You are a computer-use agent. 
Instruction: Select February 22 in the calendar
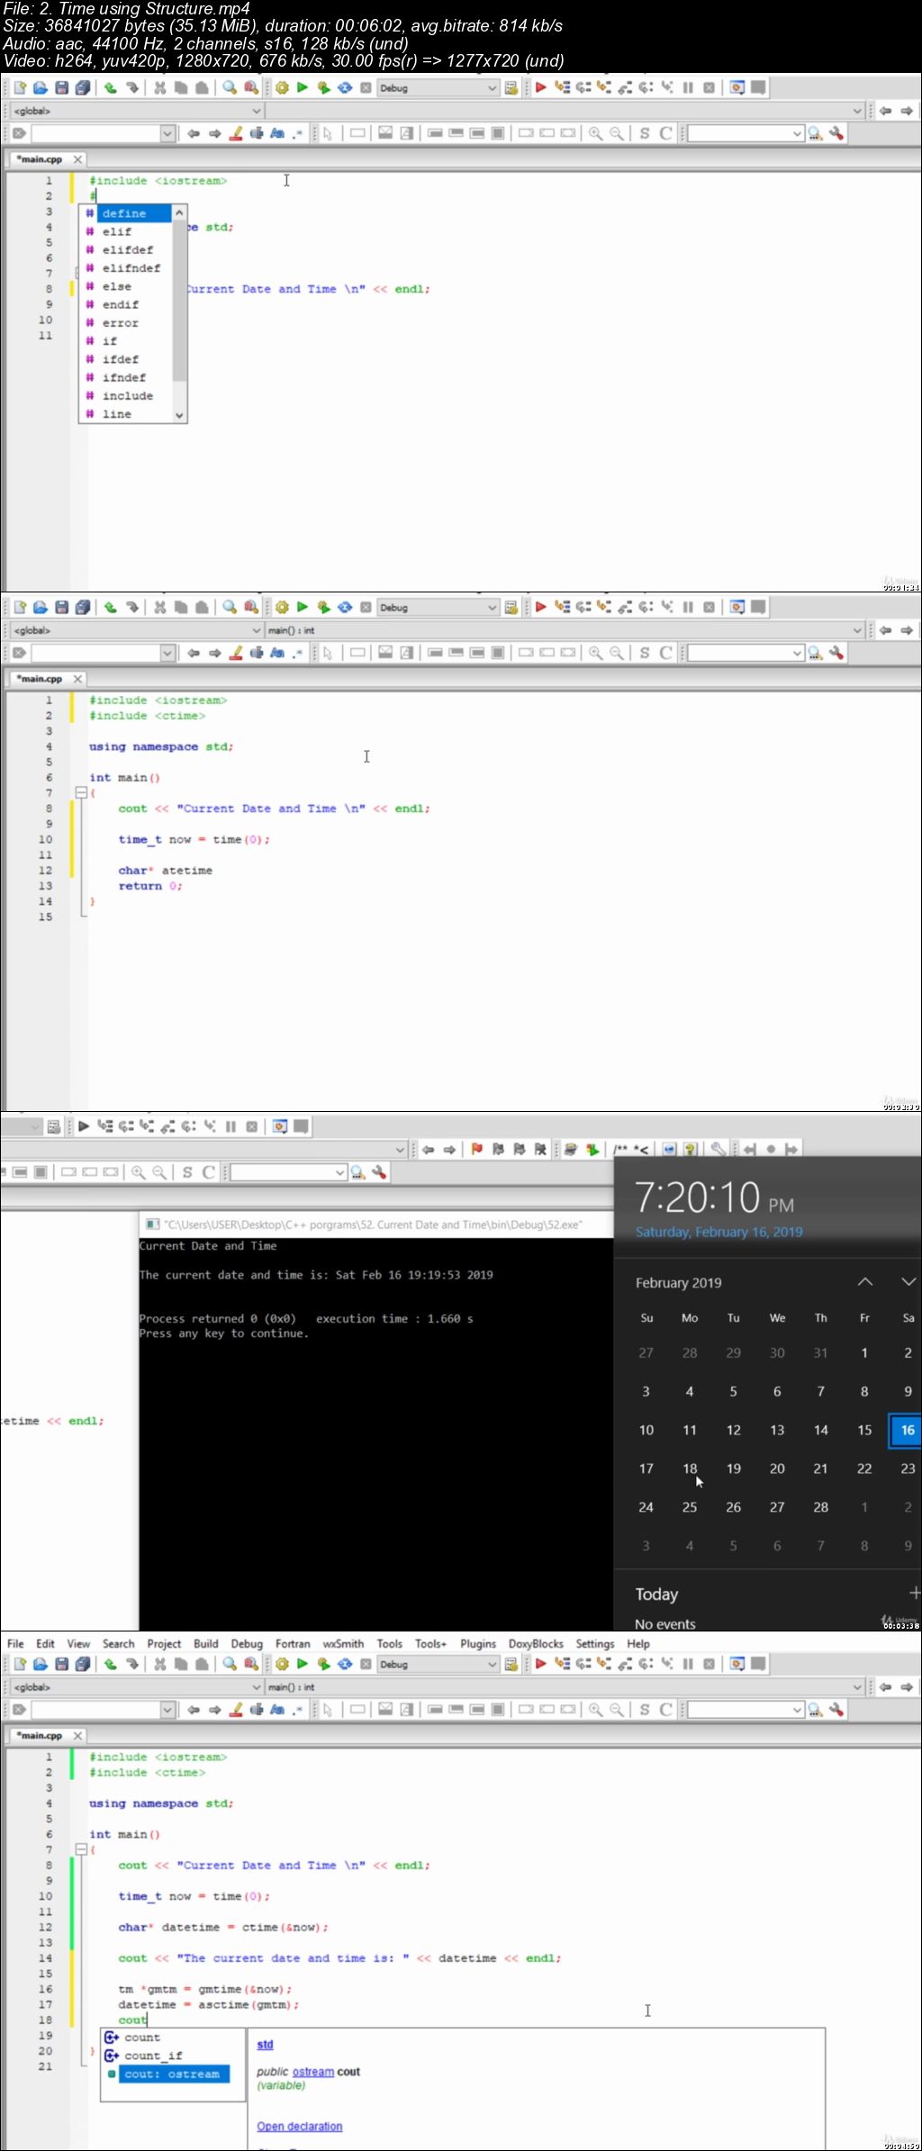point(864,1469)
